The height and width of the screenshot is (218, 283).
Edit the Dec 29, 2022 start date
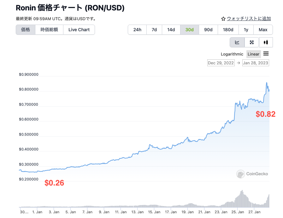[x=221, y=63]
